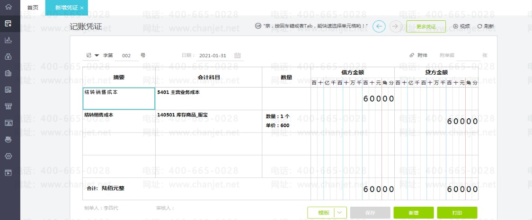Expand the 模板 dropdown arrow
Screen dimensions: 532x220
[340, 213]
